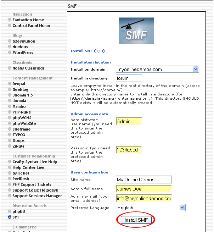
Task: Click the bullet icon next to Mambo
Action: click(x=10, y=106)
